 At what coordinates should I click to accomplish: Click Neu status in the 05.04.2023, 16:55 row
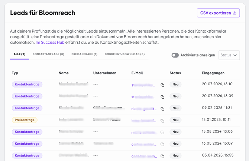(x=175, y=155)
